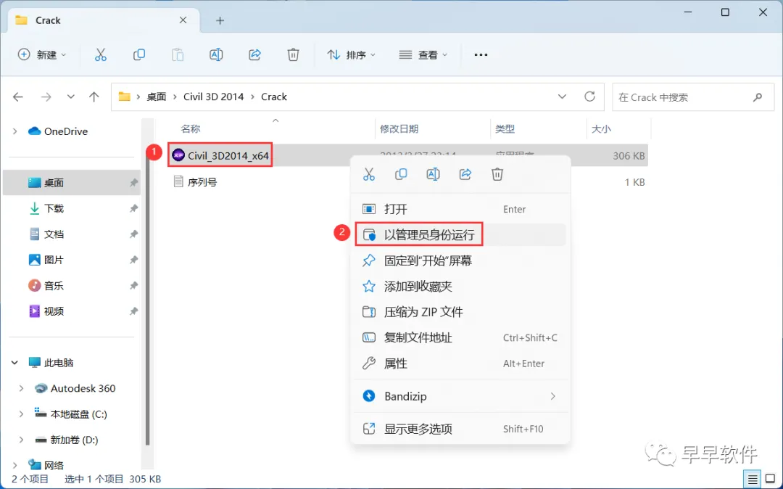The height and width of the screenshot is (489, 783).
Task: Switch to details view icon in status bar
Action: (753, 479)
